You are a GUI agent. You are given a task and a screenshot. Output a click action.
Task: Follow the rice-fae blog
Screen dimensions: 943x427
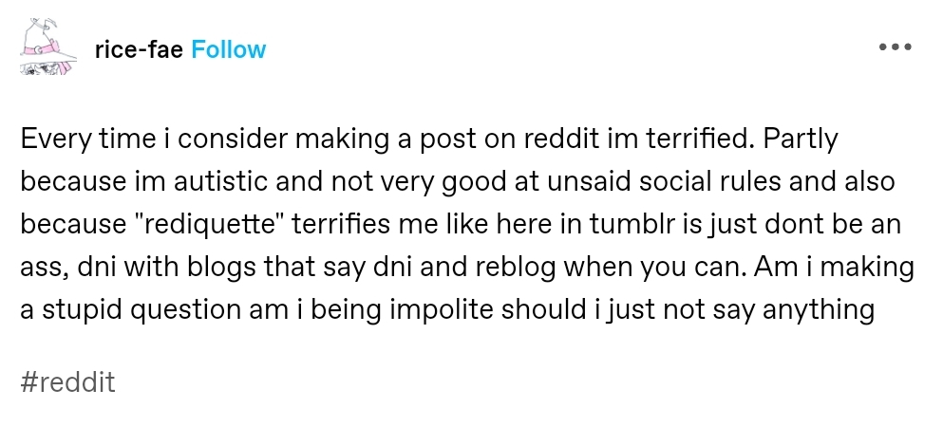coord(229,49)
